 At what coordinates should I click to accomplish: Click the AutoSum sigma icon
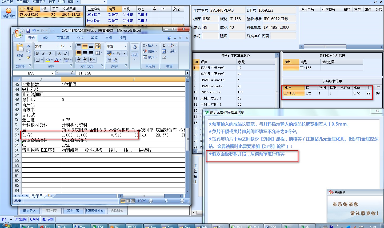[164, 45]
